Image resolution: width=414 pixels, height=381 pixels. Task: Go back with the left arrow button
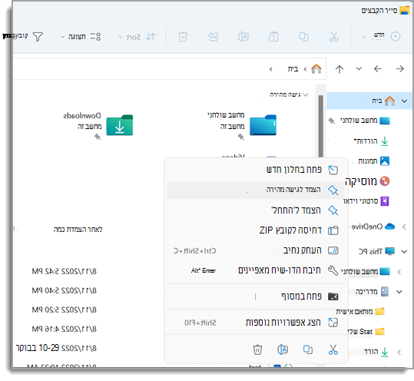(x=378, y=69)
